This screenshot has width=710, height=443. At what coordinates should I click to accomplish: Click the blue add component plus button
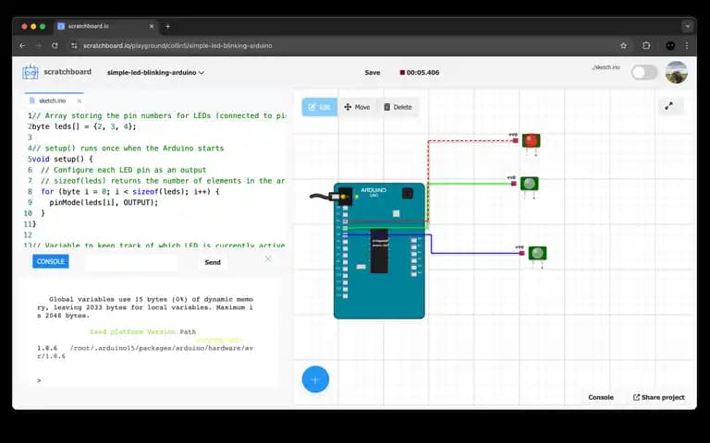coord(315,379)
